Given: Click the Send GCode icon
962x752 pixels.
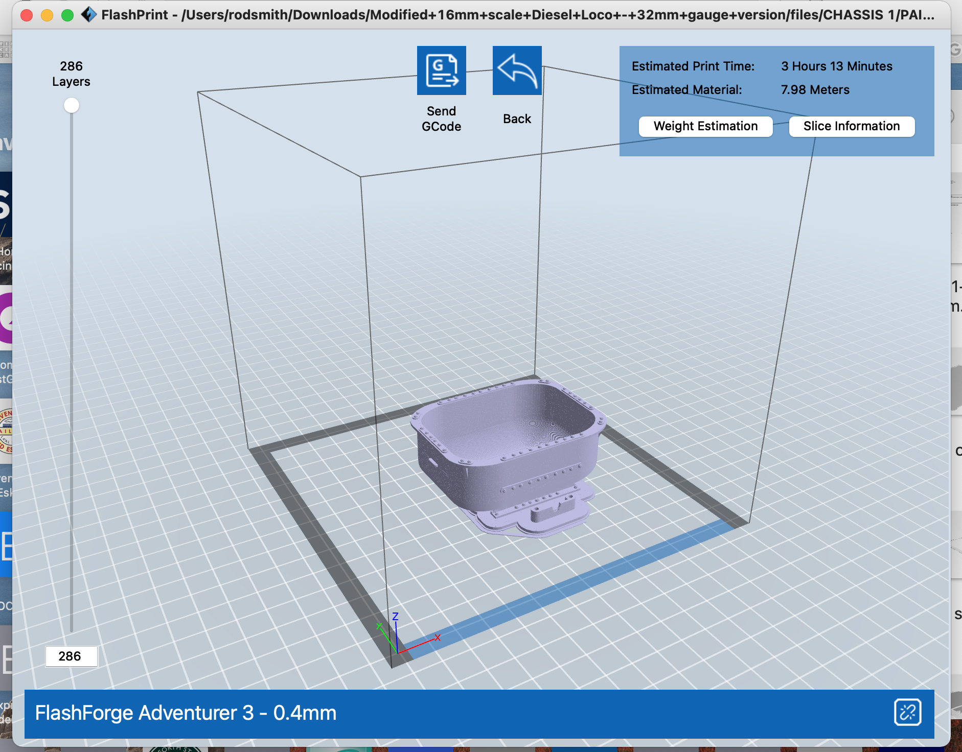Looking at the screenshot, I should pos(441,70).
